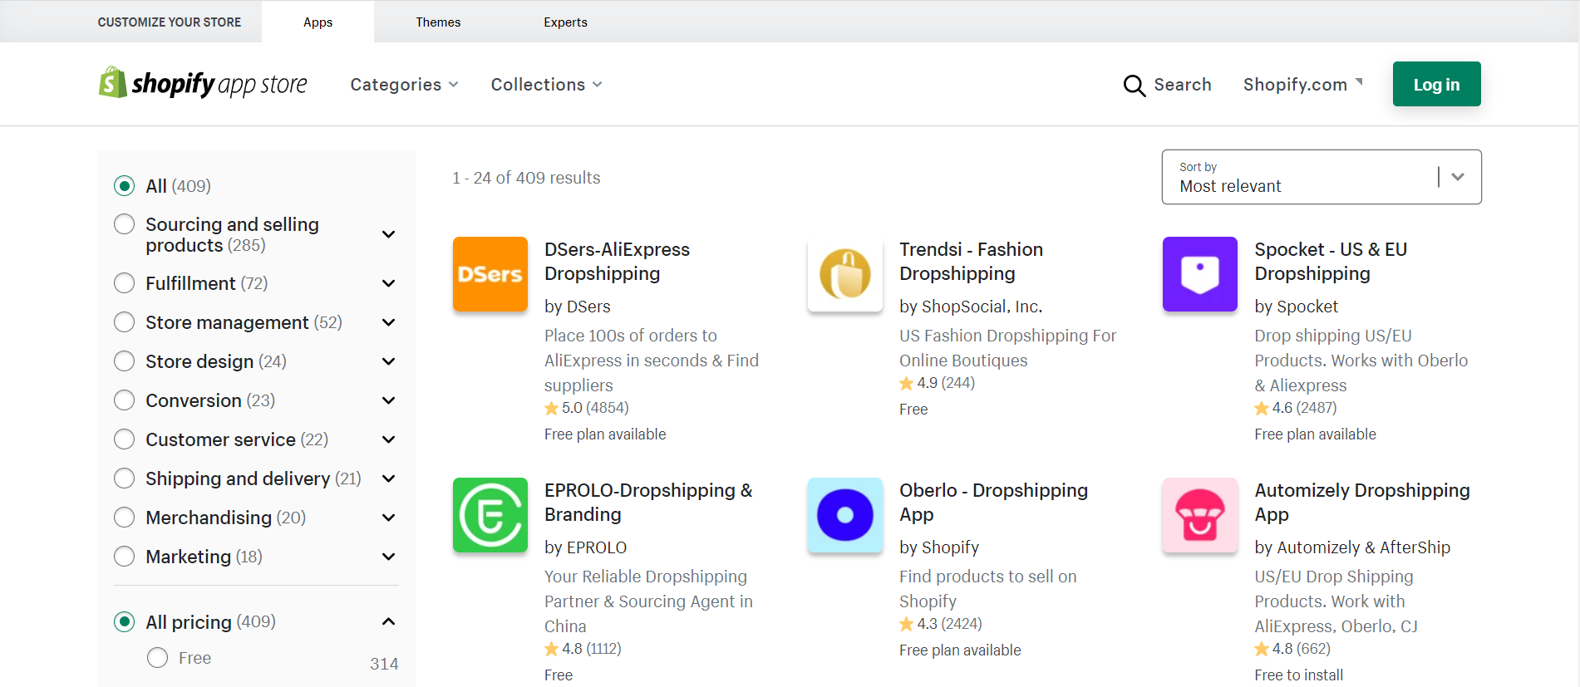This screenshot has height=687, width=1580.
Task: Open EPROLO-Dropshipping & Branding title
Action: pyautogui.click(x=648, y=503)
